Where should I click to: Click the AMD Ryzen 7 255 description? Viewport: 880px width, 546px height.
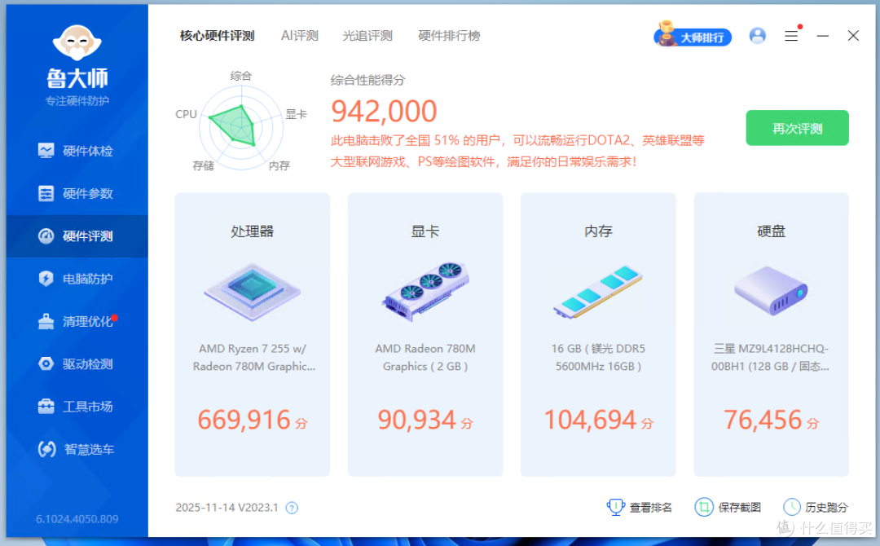(x=253, y=358)
